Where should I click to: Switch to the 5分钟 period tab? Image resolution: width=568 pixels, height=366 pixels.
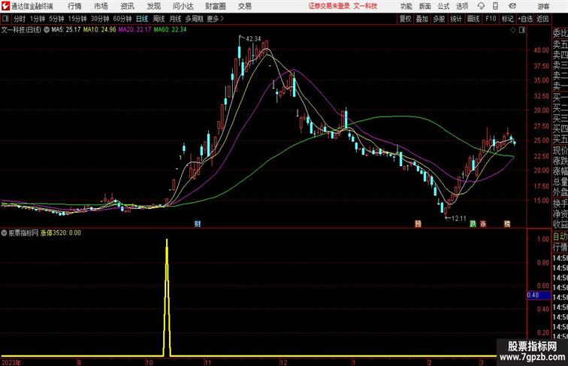coord(56,19)
